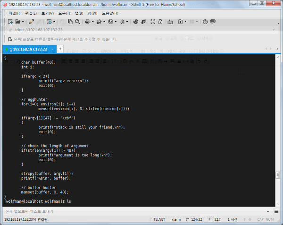The height and width of the screenshot is (225, 283).
Task: Expand the font icon dropdown arrow
Action: [x=127, y=22]
